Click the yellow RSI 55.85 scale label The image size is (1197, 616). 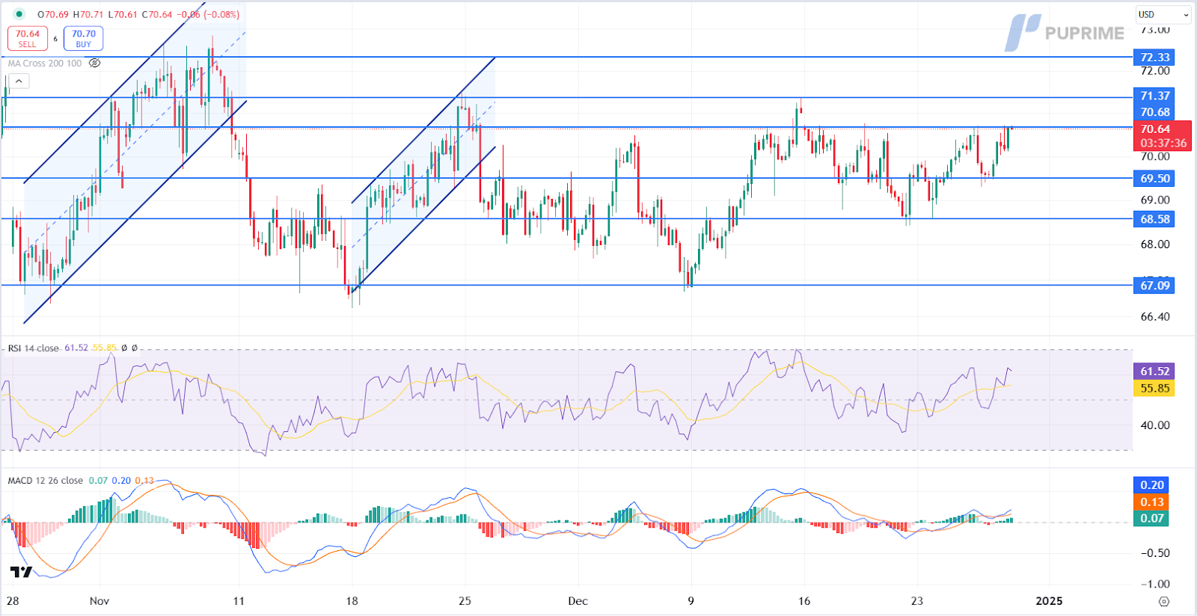click(1154, 388)
